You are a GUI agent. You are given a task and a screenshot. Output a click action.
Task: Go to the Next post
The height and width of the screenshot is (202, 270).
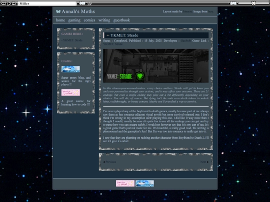(204, 162)
